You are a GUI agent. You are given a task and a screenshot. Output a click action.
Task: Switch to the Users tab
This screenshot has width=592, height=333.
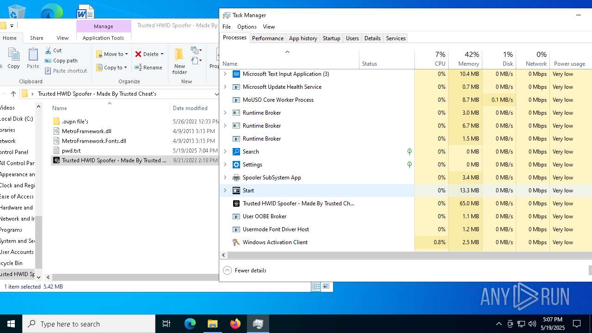coord(352,38)
